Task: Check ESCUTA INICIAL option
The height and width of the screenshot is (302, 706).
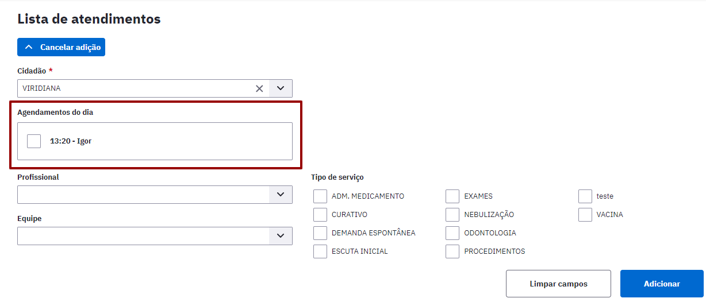Action: (320, 251)
